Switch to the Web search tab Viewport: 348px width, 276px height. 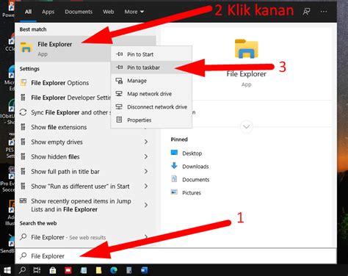click(x=108, y=12)
